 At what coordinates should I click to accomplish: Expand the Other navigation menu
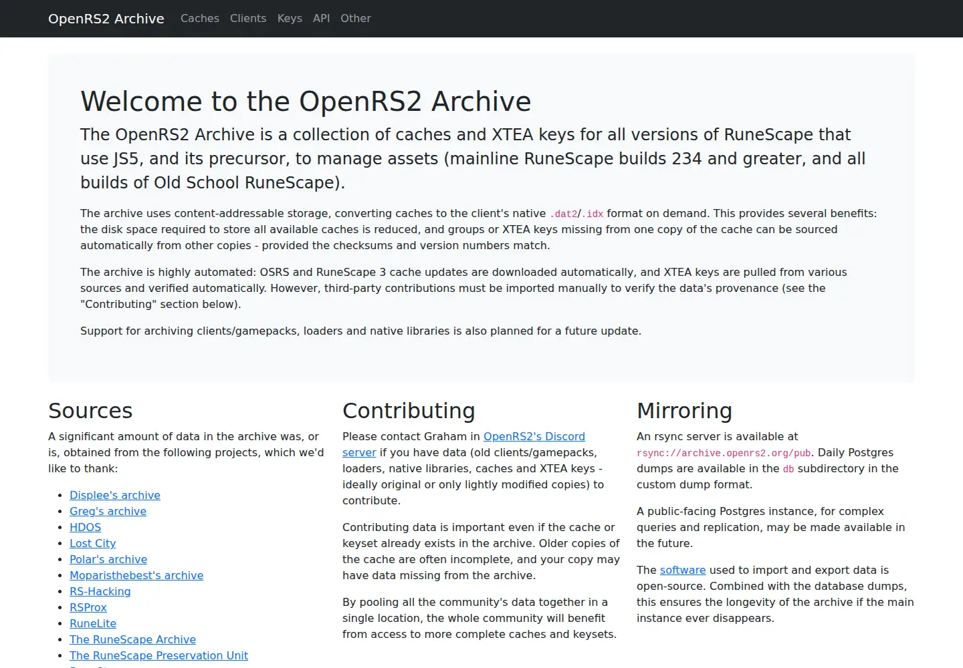point(356,19)
